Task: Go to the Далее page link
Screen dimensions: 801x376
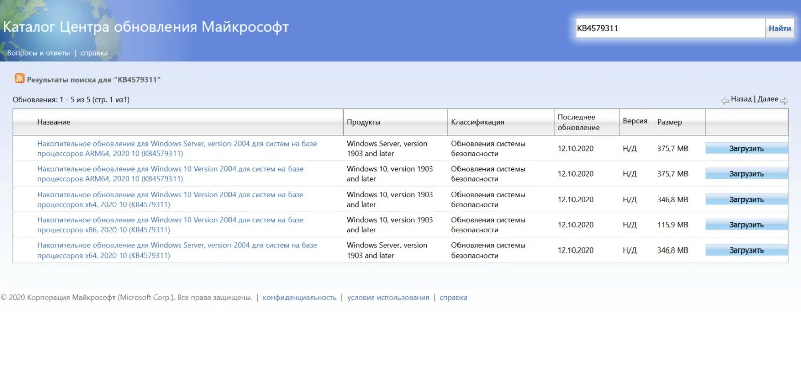Action: coord(768,99)
